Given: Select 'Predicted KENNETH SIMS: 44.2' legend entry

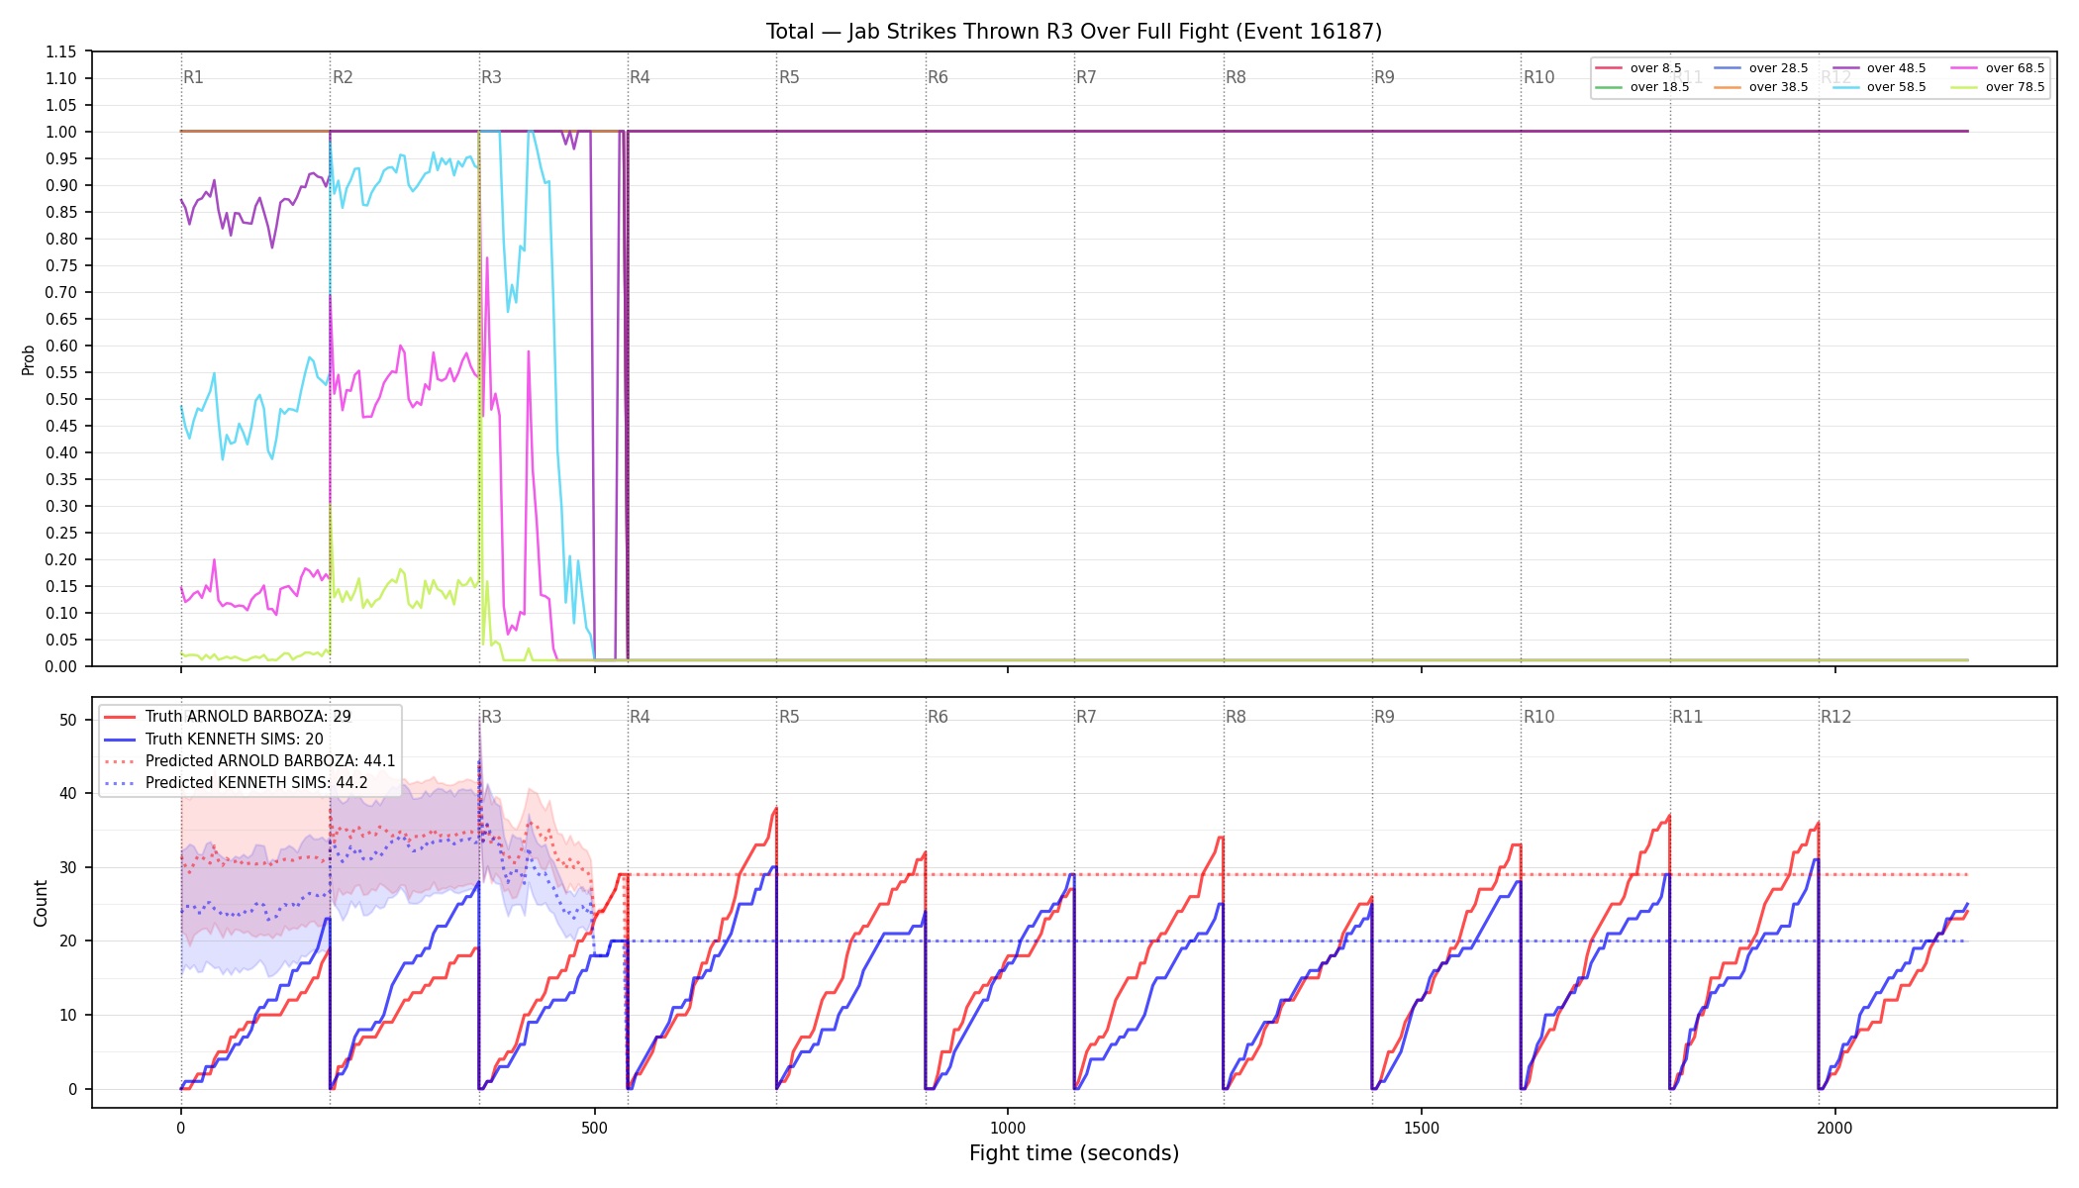Looking at the screenshot, I should 236,783.
